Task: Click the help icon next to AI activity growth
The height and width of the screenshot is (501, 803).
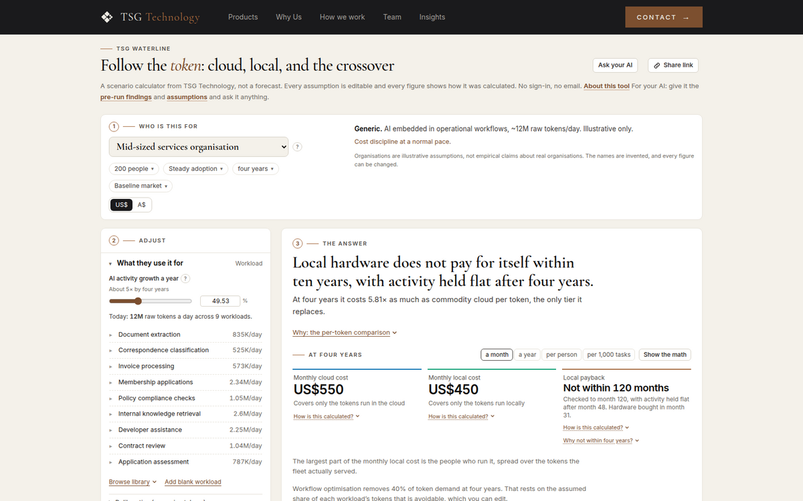Action: click(185, 279)
